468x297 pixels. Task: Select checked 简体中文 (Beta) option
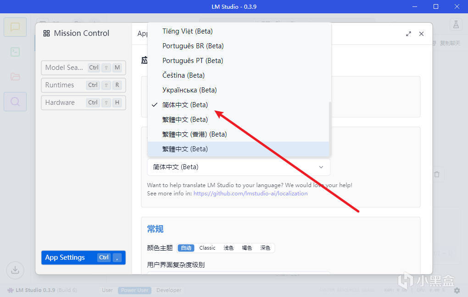238,105
